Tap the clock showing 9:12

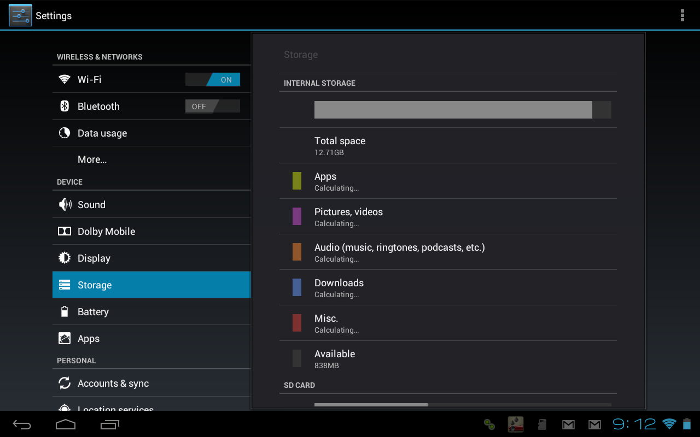(x=634, y=424)
